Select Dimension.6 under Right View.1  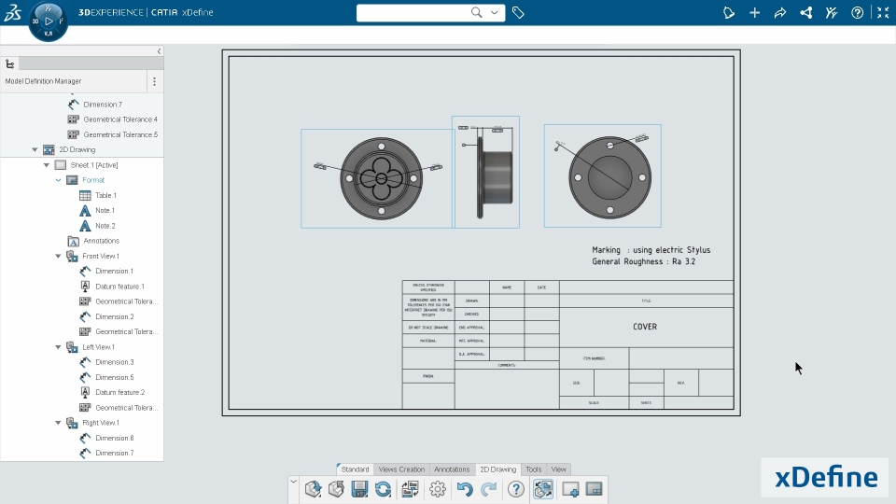[114, 438]
